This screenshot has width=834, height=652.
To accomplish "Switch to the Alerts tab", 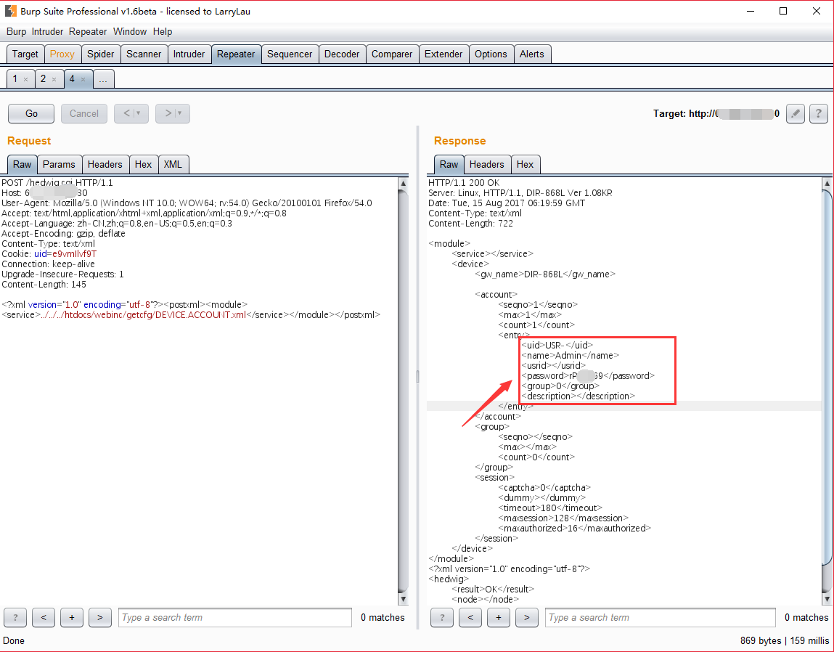I will pyautogui.click(x=532, y=54).
